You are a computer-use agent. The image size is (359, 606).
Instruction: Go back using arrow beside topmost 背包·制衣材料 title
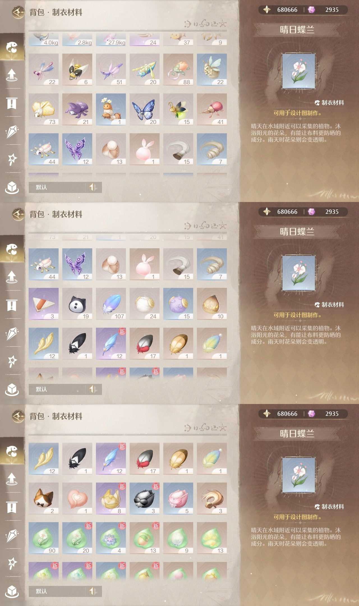coord(19,12)
